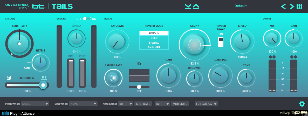Image resolution: width=308 pixels, height=116 pixels.
Task: Click the Sample Rate 100 % value
Action: 113,91
